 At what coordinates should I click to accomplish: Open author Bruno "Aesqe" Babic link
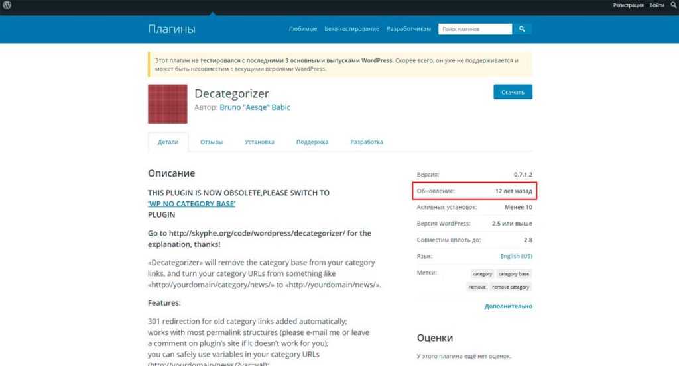(x=255, y=107)
